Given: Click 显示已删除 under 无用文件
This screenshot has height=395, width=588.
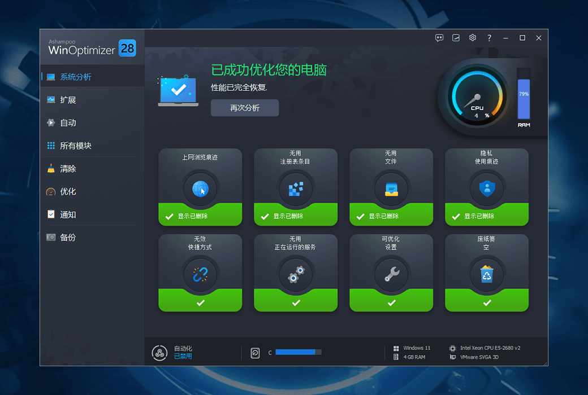Looking at the screenshot, I should point(384,216).
